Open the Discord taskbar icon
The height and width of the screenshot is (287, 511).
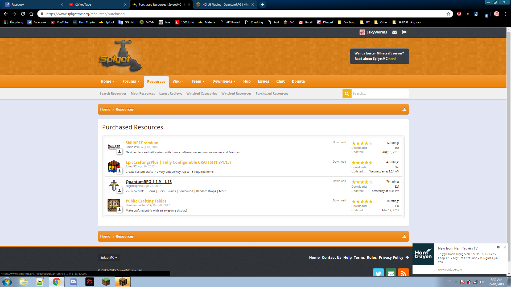pos(73,282)
